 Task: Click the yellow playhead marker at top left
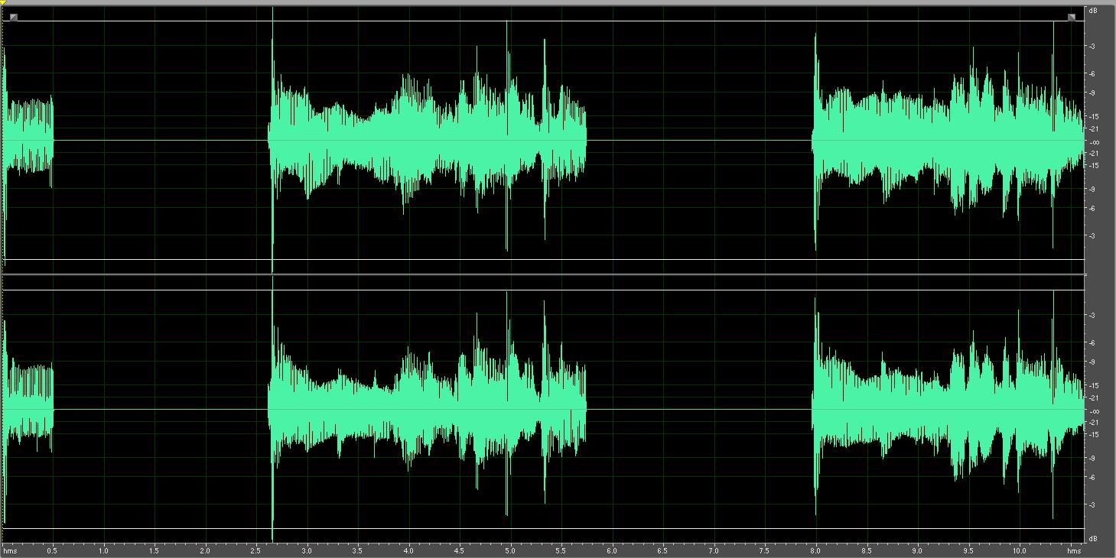coord(3,4)
